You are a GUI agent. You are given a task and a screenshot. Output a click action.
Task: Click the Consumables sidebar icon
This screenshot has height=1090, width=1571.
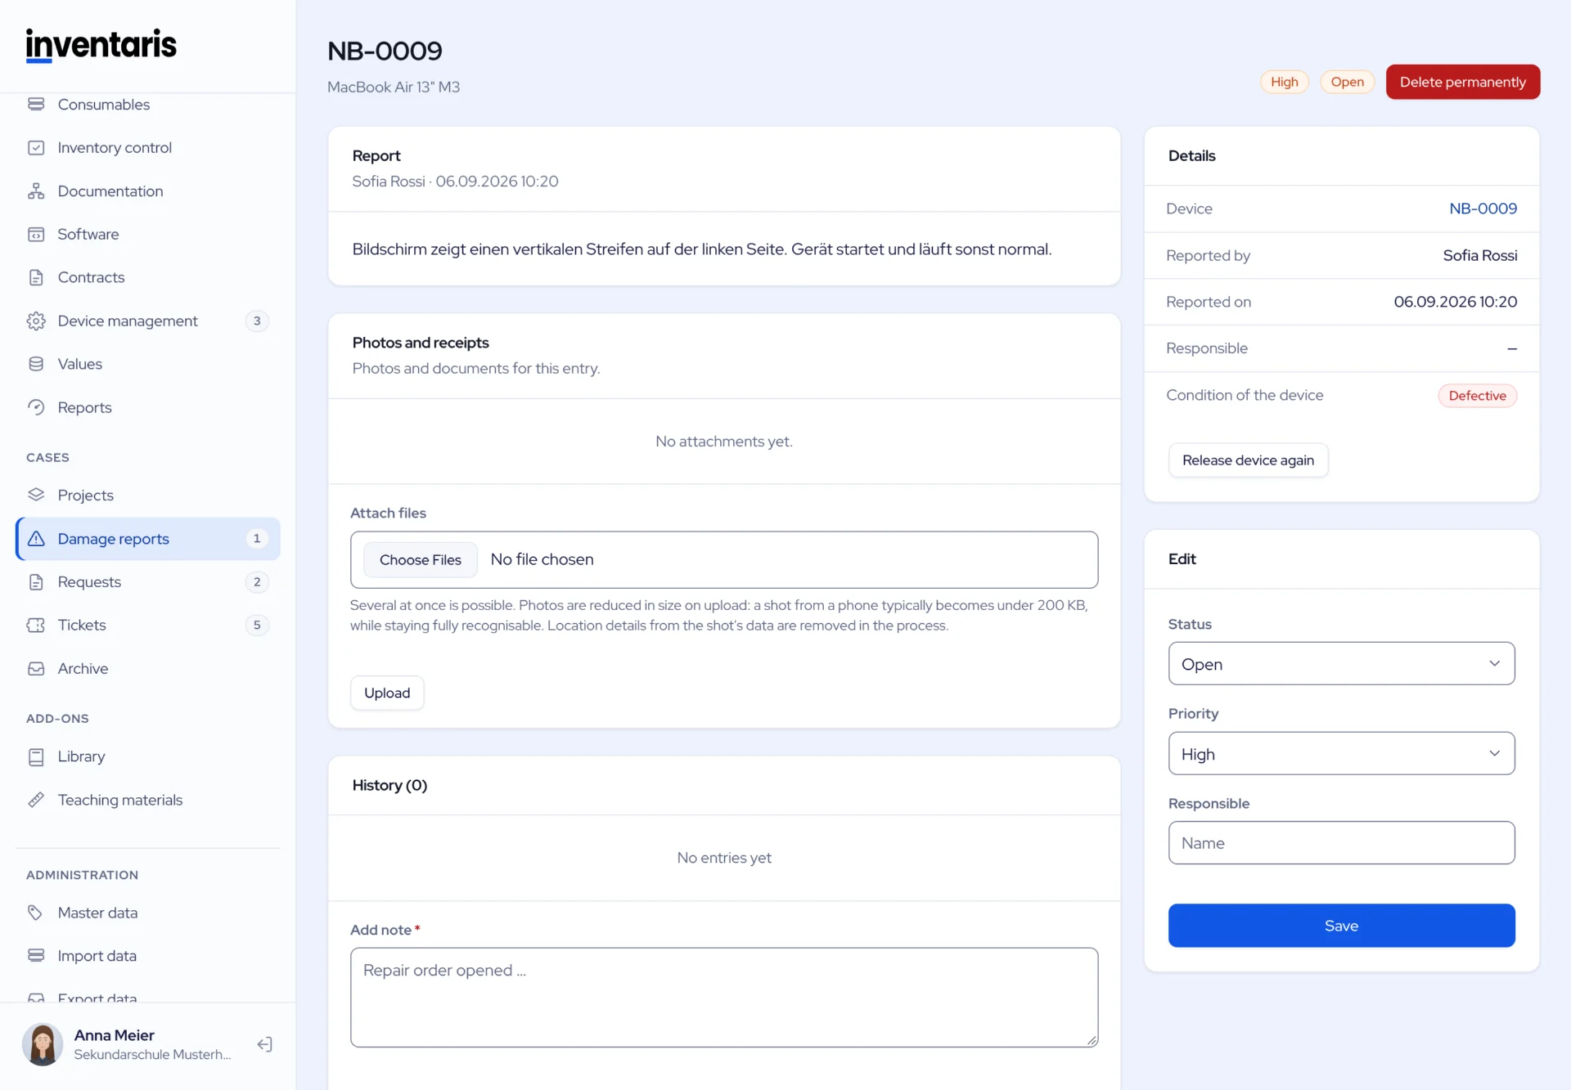[x=36, y=105]
